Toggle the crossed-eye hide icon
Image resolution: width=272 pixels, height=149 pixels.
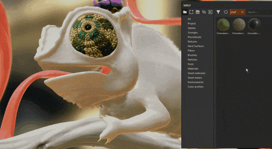point(204,12)
